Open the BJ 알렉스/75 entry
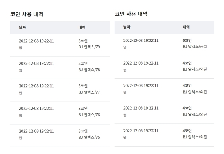Screen dimensions: 224x154 pyautogui.click(x=89, y=137)
